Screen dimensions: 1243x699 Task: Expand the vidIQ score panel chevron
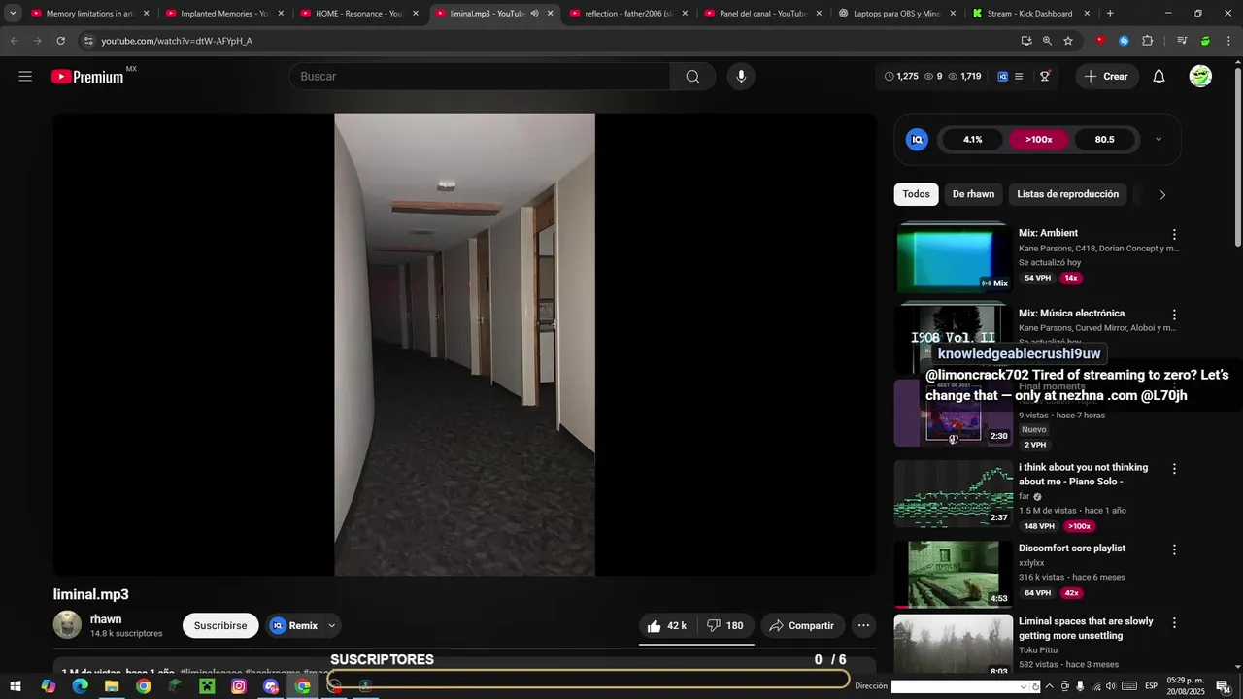[x=1158, y=140]
